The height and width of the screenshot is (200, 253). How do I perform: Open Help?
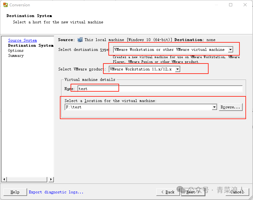point(15,192)
